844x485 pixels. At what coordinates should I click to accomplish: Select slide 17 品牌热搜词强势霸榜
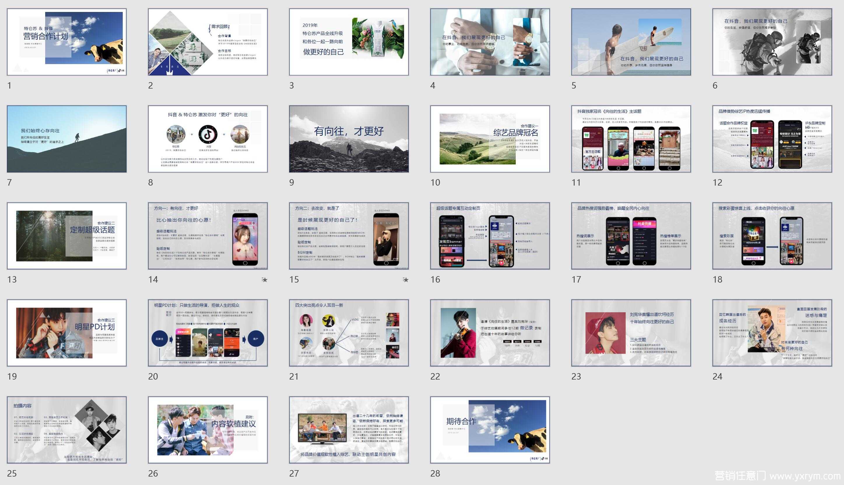(x=631, y=236)
